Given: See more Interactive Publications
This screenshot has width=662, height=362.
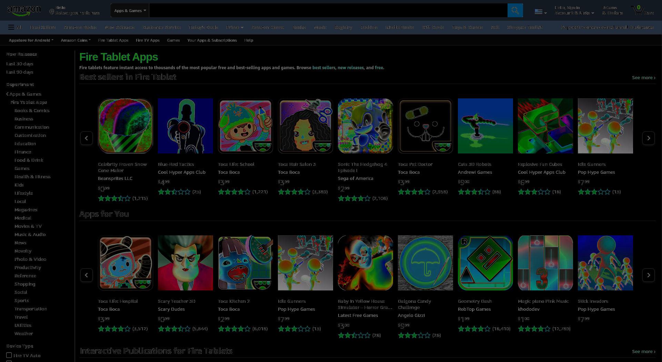Looking at the screenshot, I should coord(643,351).
